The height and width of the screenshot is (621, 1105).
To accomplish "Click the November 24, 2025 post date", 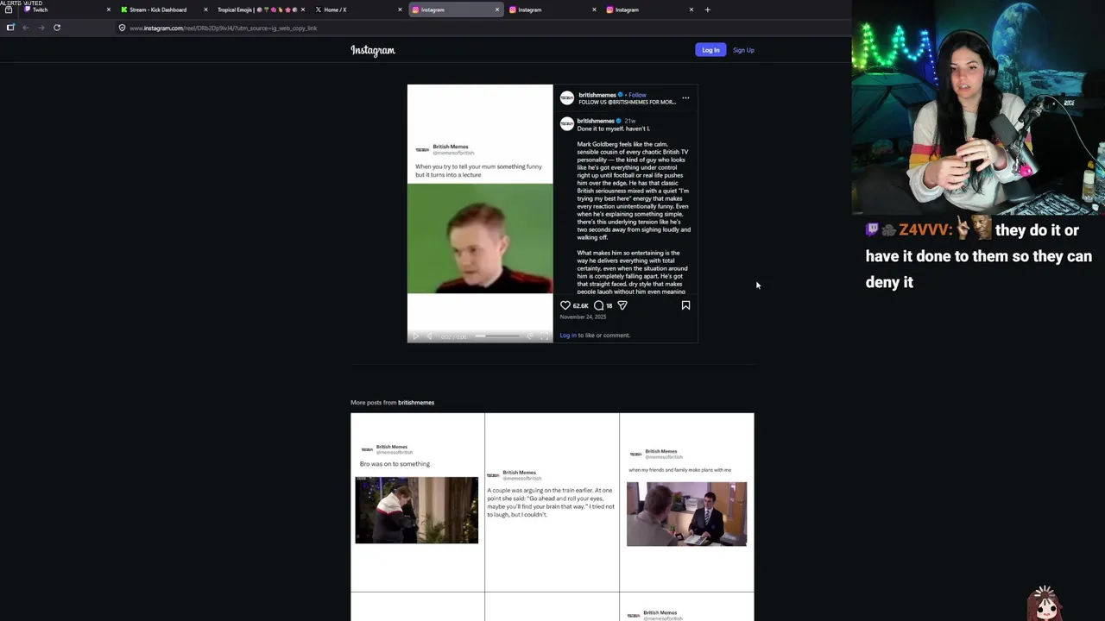I will pos(583,317).
